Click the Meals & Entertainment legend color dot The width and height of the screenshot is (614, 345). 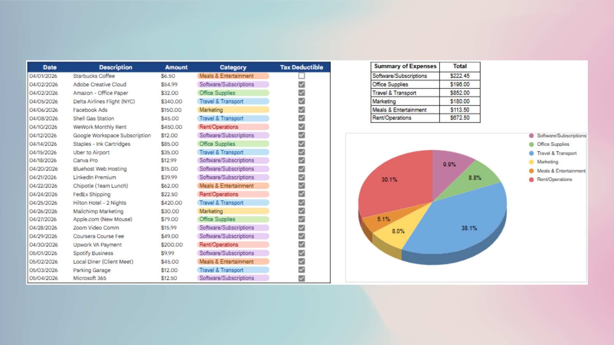[531, 171]
